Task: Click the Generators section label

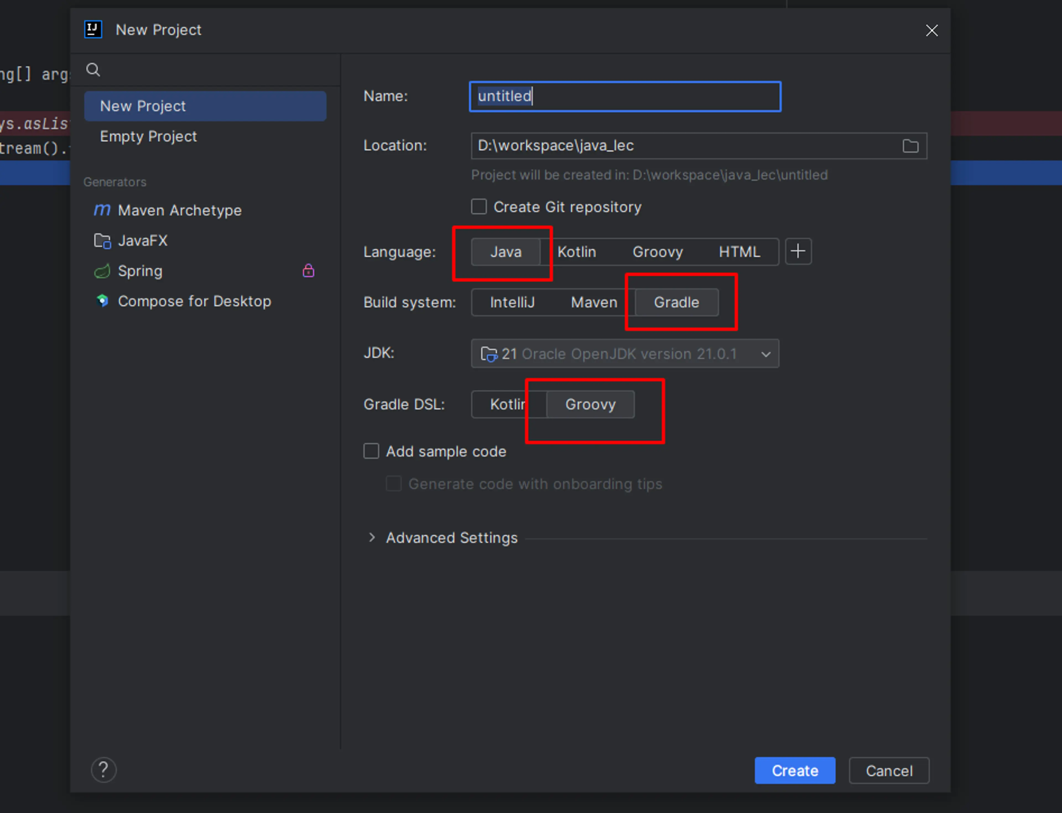Action: (x=115, y=182)
